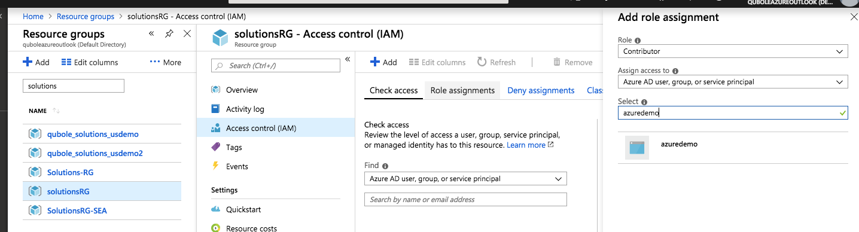Open Edit columns in Resource groups
The height and width of the screenshot is (232, 859).
[90, 62]
